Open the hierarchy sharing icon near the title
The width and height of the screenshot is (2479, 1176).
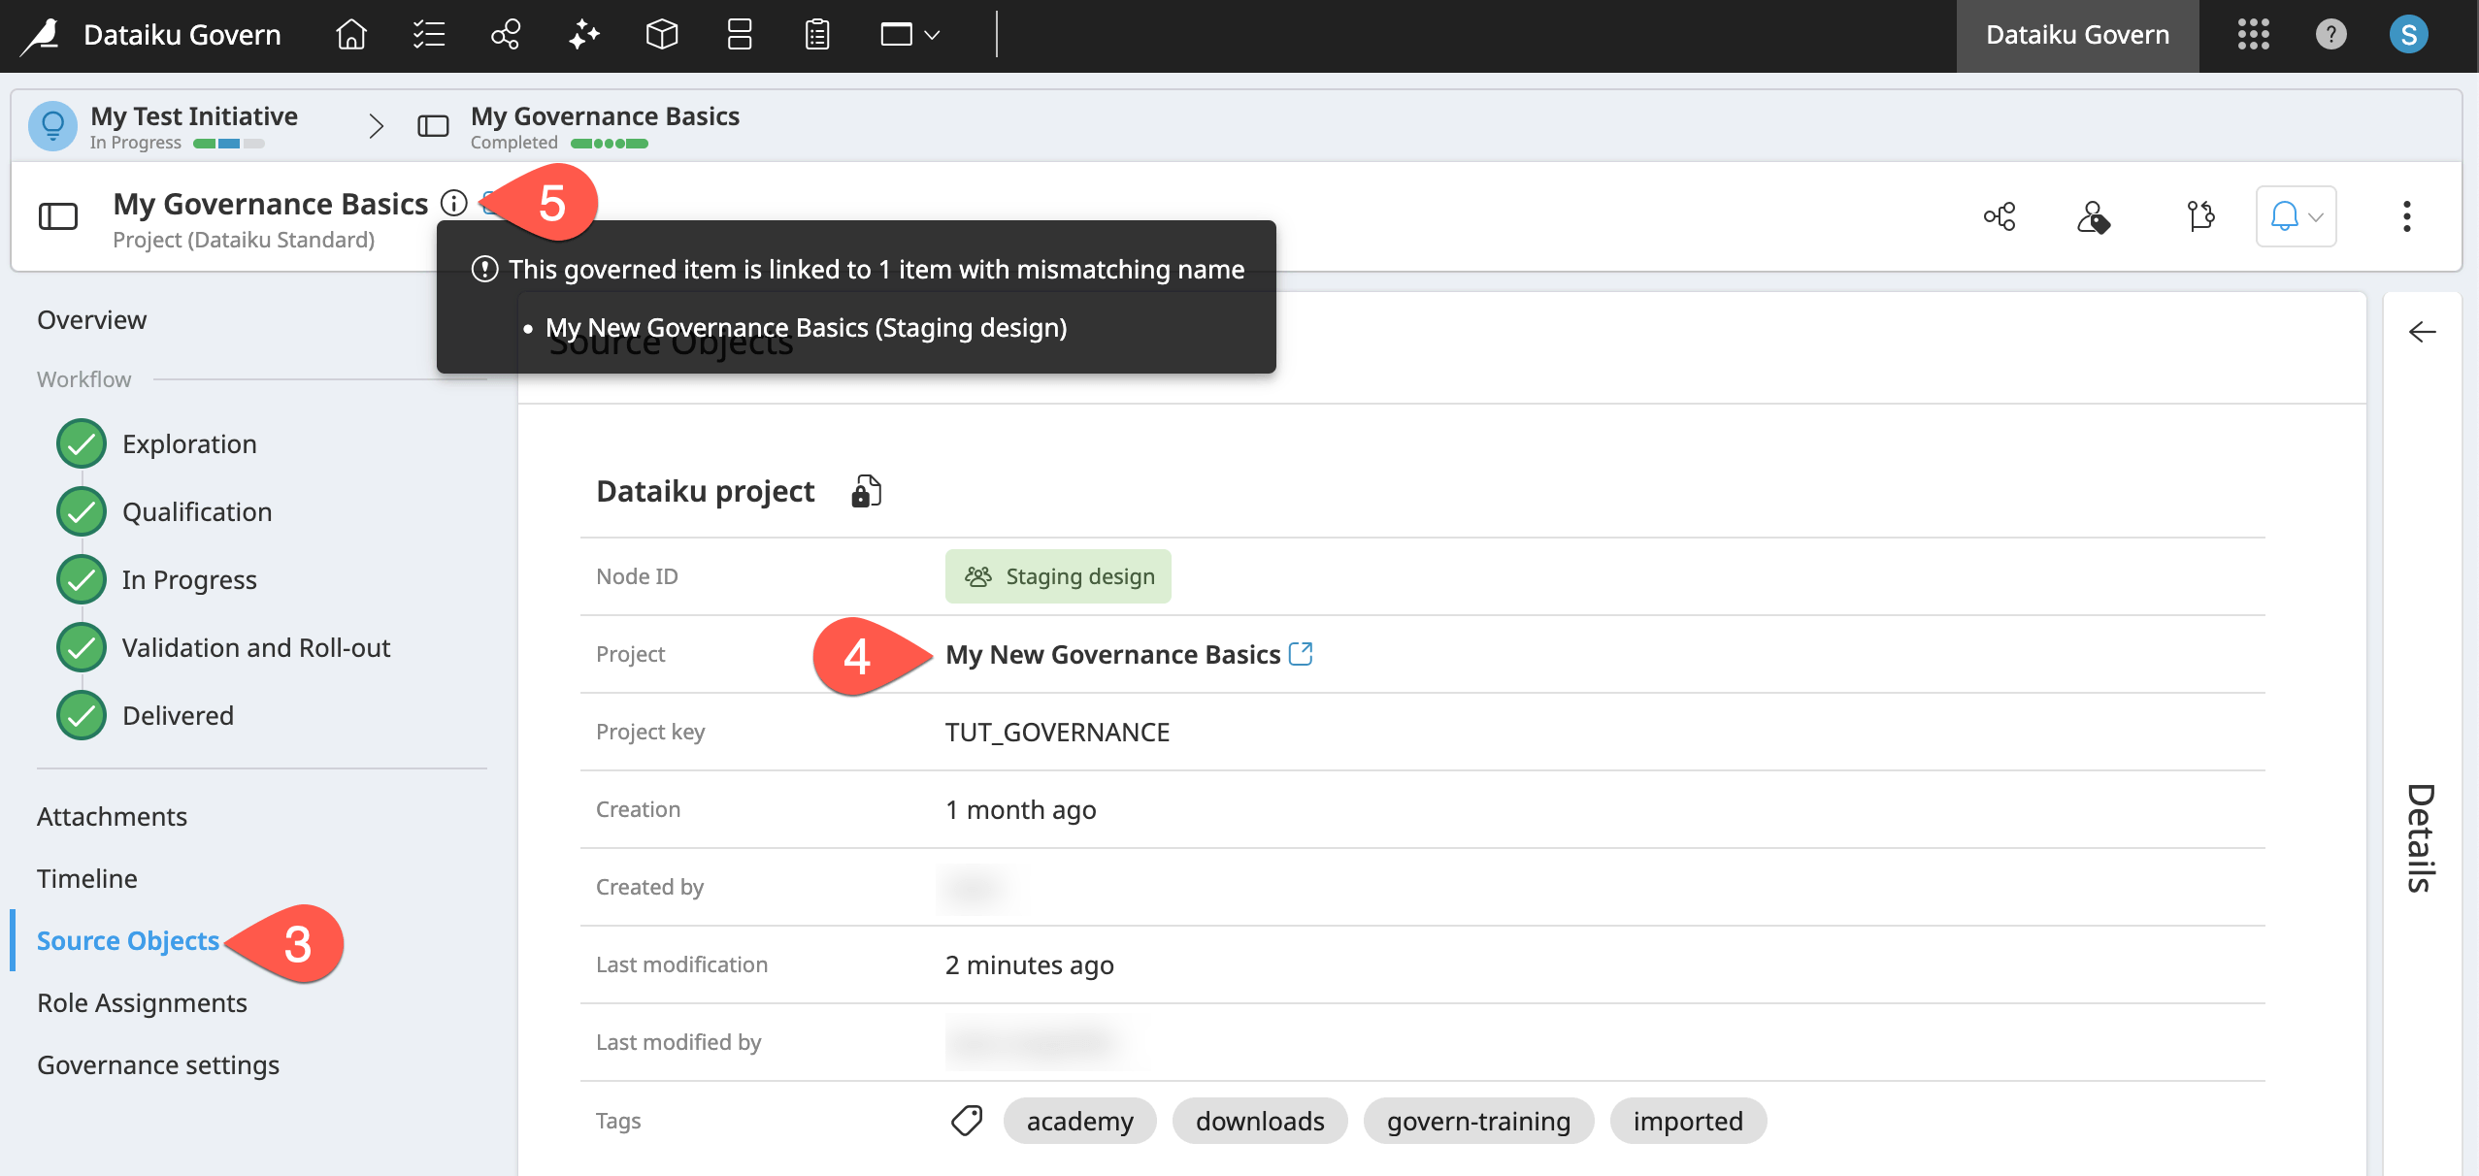tap(2000, 215)
